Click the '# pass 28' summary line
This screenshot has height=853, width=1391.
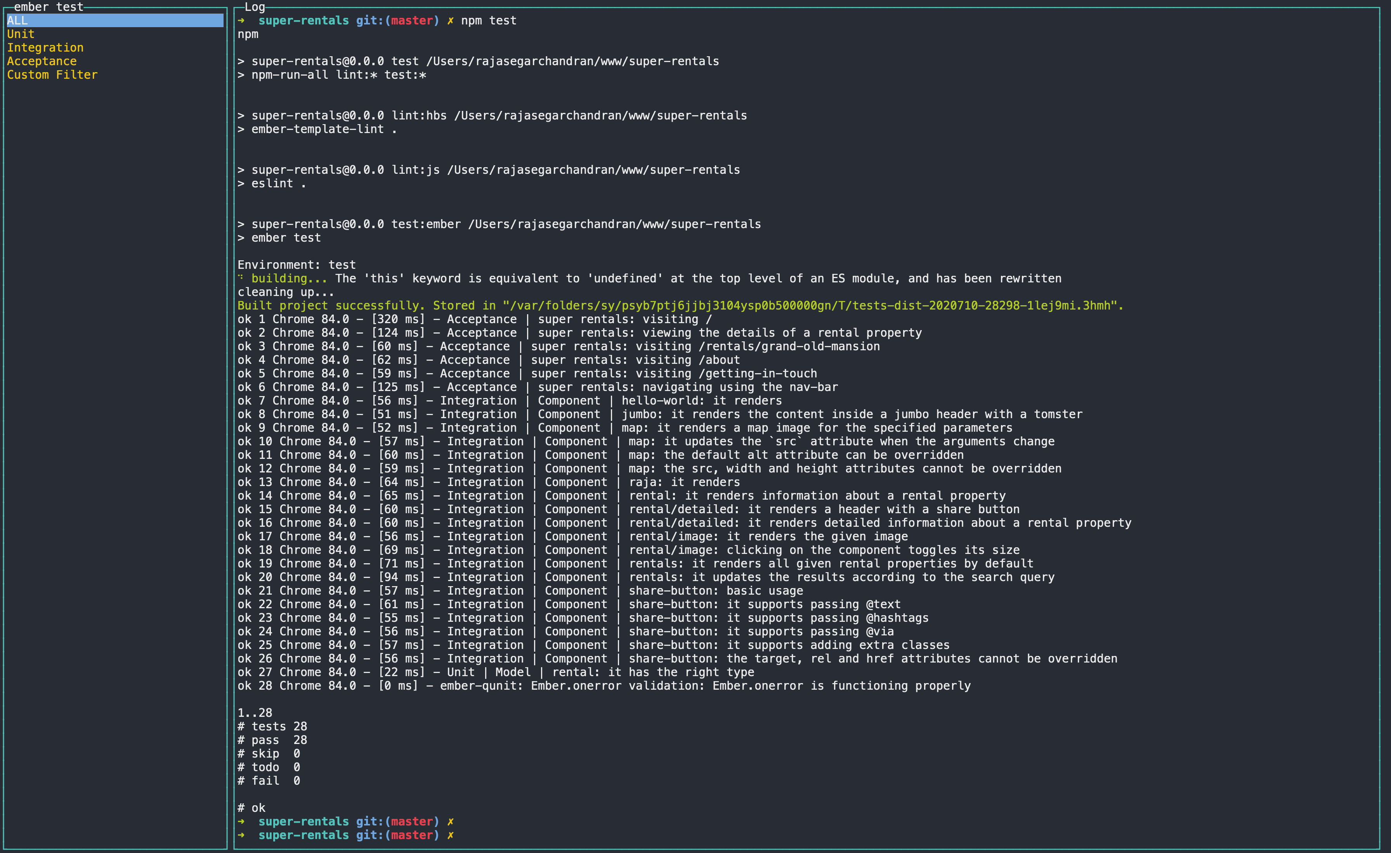(272, 740)
